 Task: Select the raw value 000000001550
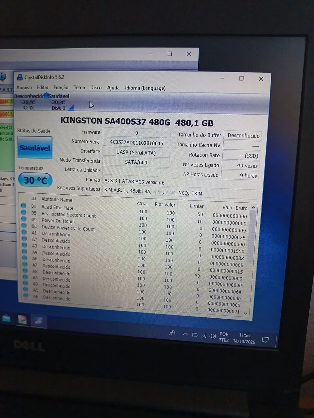[227, 251]
